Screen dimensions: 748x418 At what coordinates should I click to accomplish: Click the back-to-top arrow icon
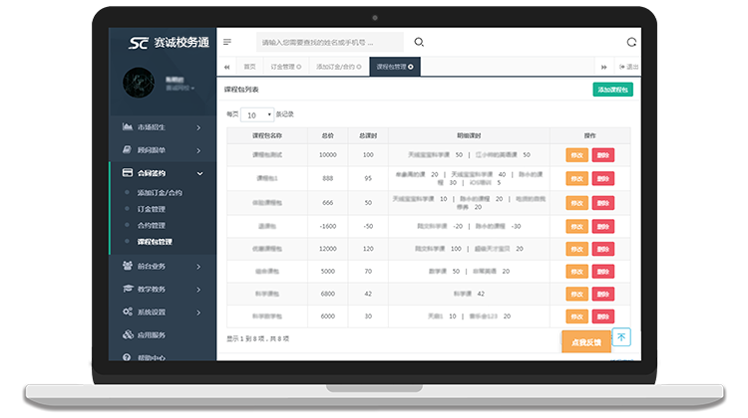click(x=621, y=337)
